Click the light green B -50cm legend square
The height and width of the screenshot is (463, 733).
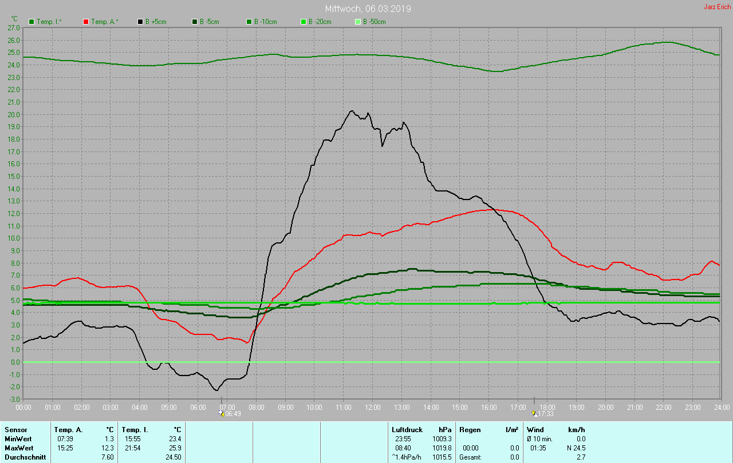(358, 22)
